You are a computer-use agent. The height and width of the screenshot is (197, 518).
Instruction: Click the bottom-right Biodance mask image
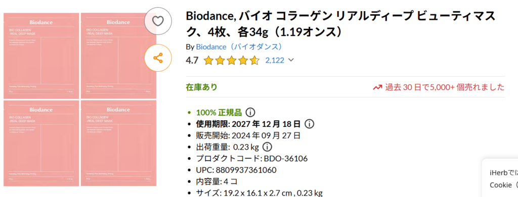[118, 143]
